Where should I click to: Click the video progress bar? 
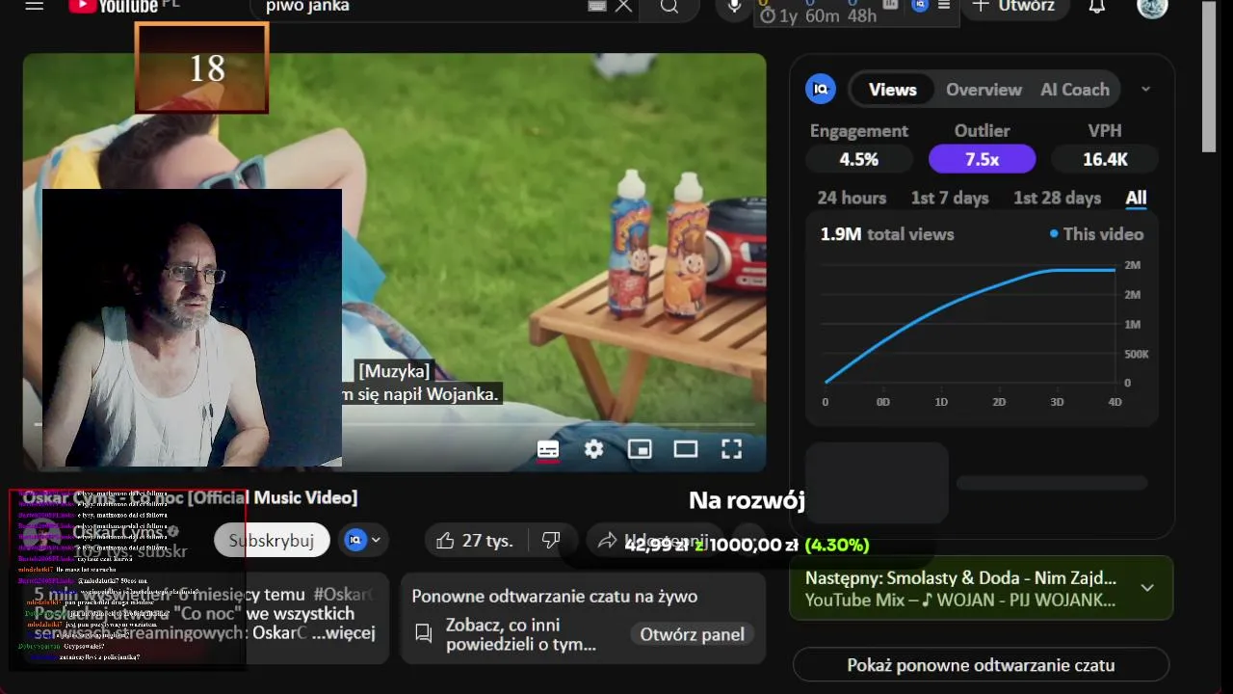[x=395, y=424]
